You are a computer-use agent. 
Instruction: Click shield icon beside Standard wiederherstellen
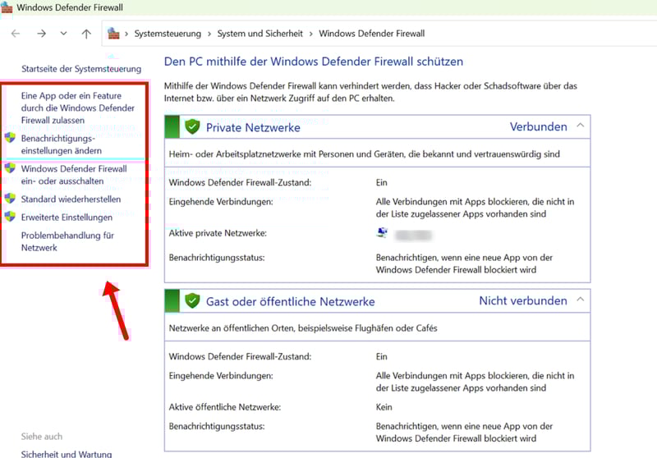coord(10,199)
